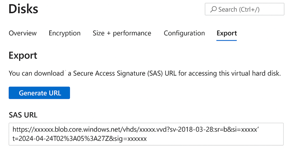Click the SAS URL field label
The height and width of the screenshot is (149, 290).
click(23, 115)
